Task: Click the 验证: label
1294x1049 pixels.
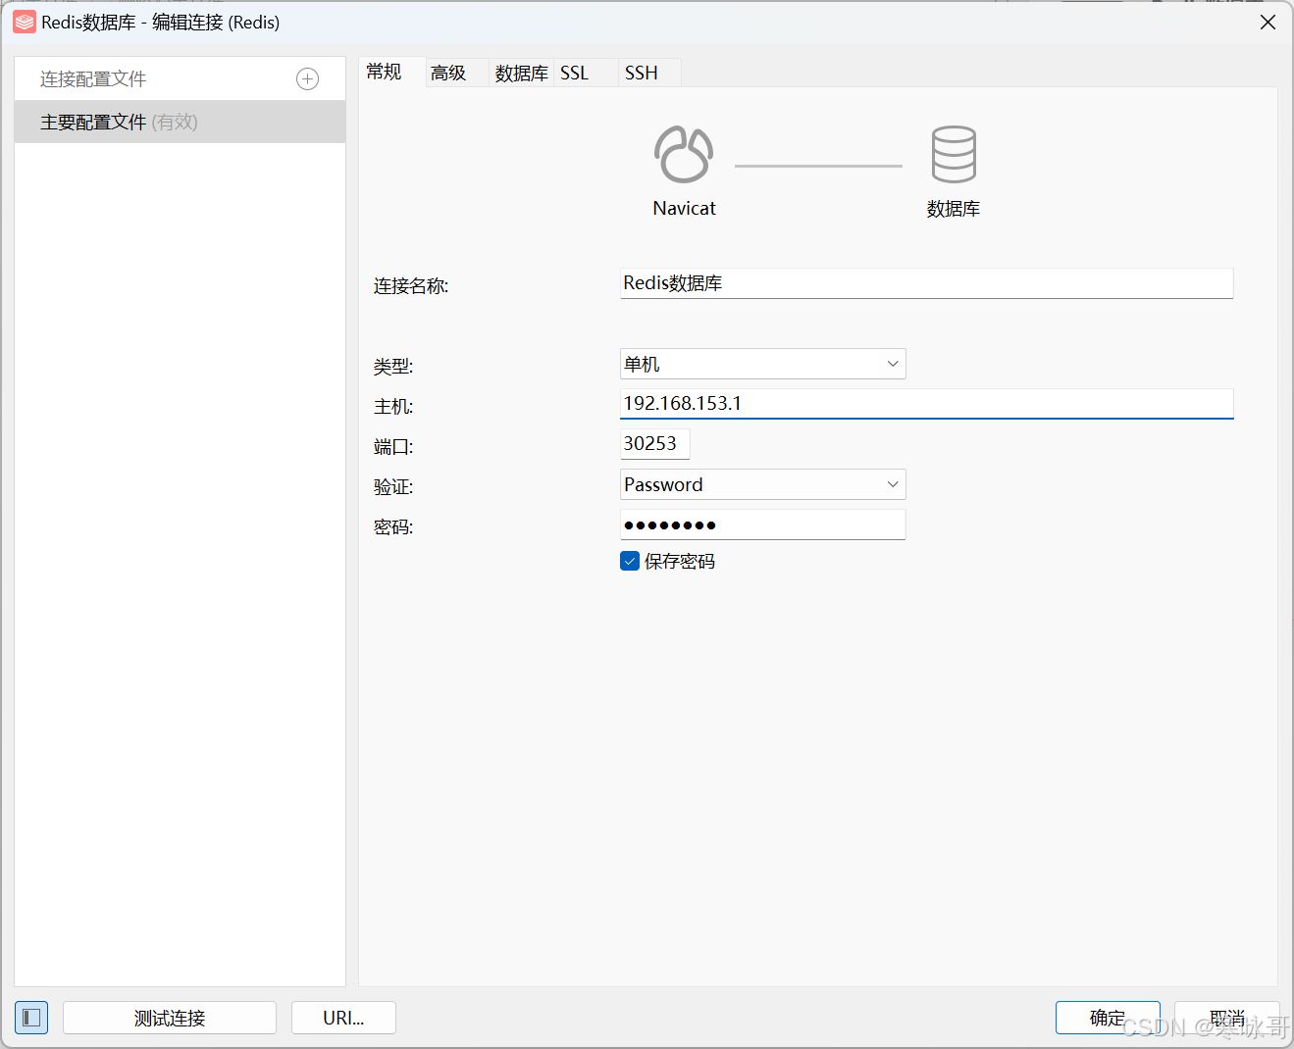Action: point(393,486)
